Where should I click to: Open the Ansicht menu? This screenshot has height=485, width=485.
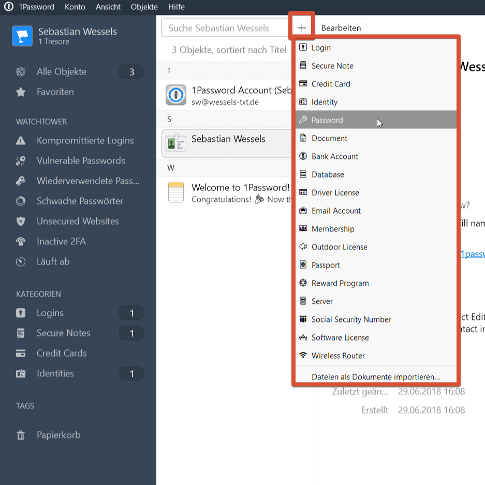click(108, 7)
